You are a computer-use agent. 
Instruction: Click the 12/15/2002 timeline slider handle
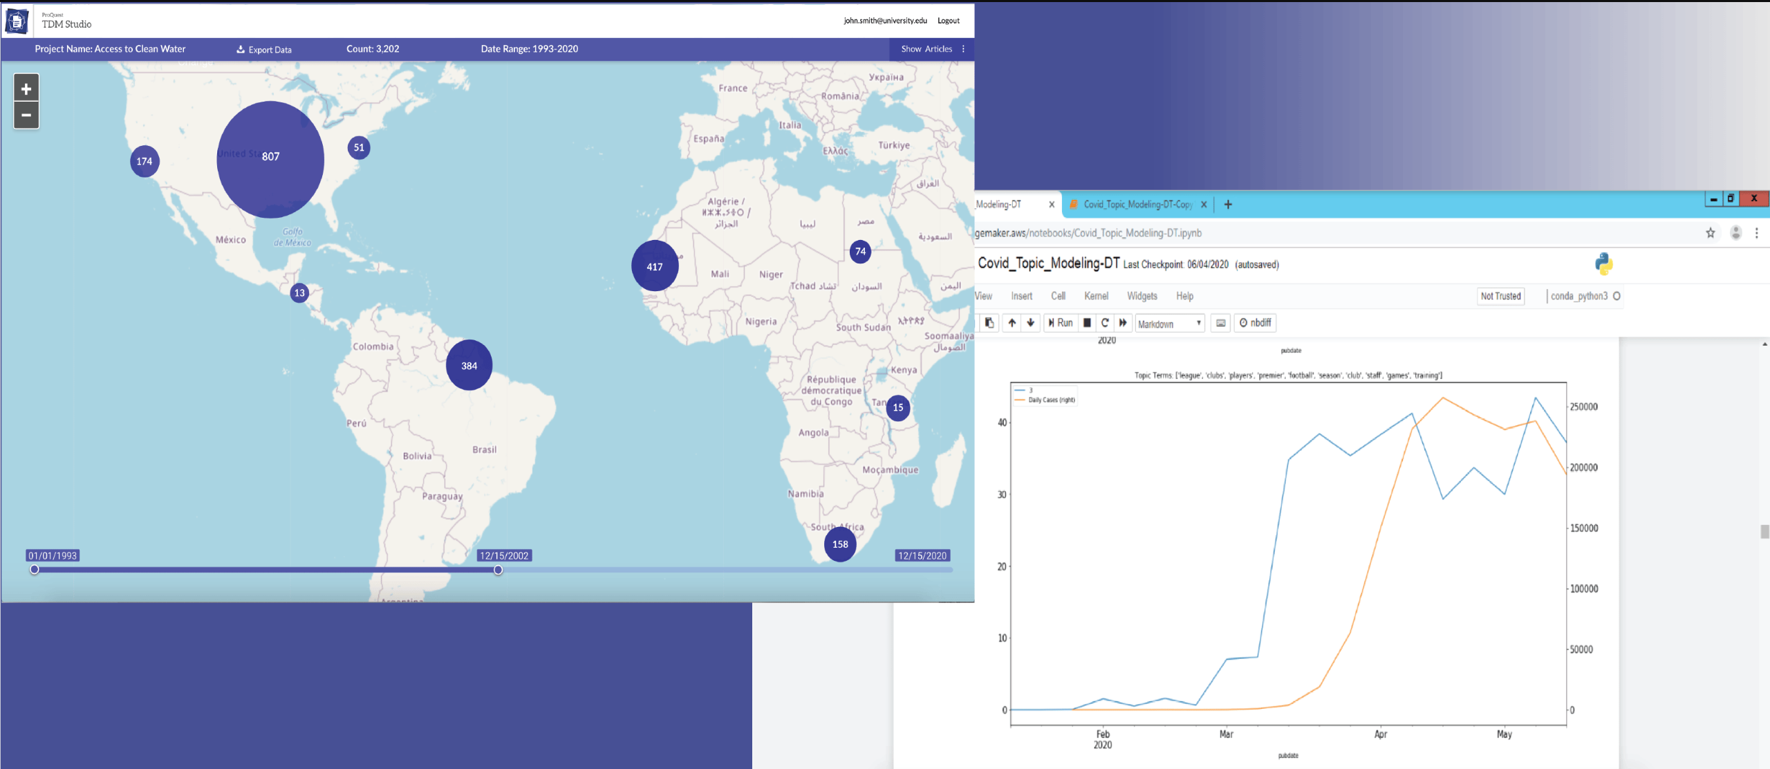click(498, 570)
